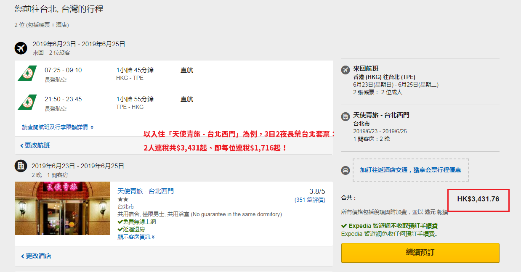Click 2 位 (包括機票 + 酒店) subtitle
521x272 pixels.
[x=42, y=25]
